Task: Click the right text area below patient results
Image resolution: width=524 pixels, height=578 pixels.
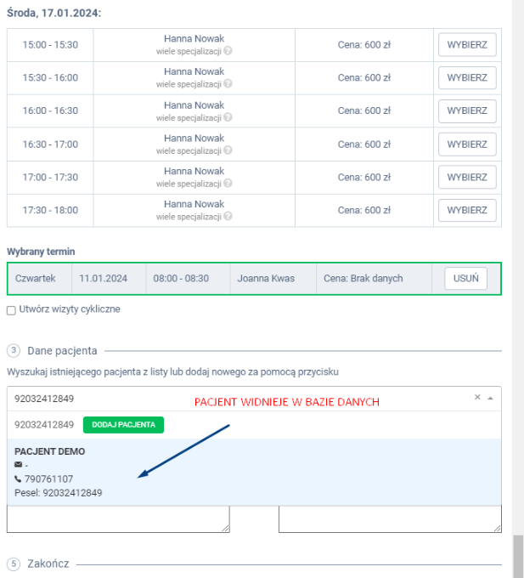Action: click(389, 519)
